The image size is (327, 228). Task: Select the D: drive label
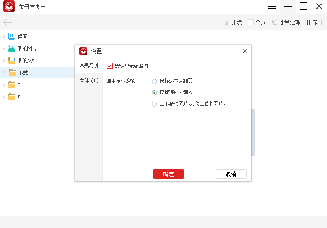click(x=20, y=97)
